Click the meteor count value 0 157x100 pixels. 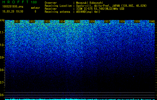[35, 11]
